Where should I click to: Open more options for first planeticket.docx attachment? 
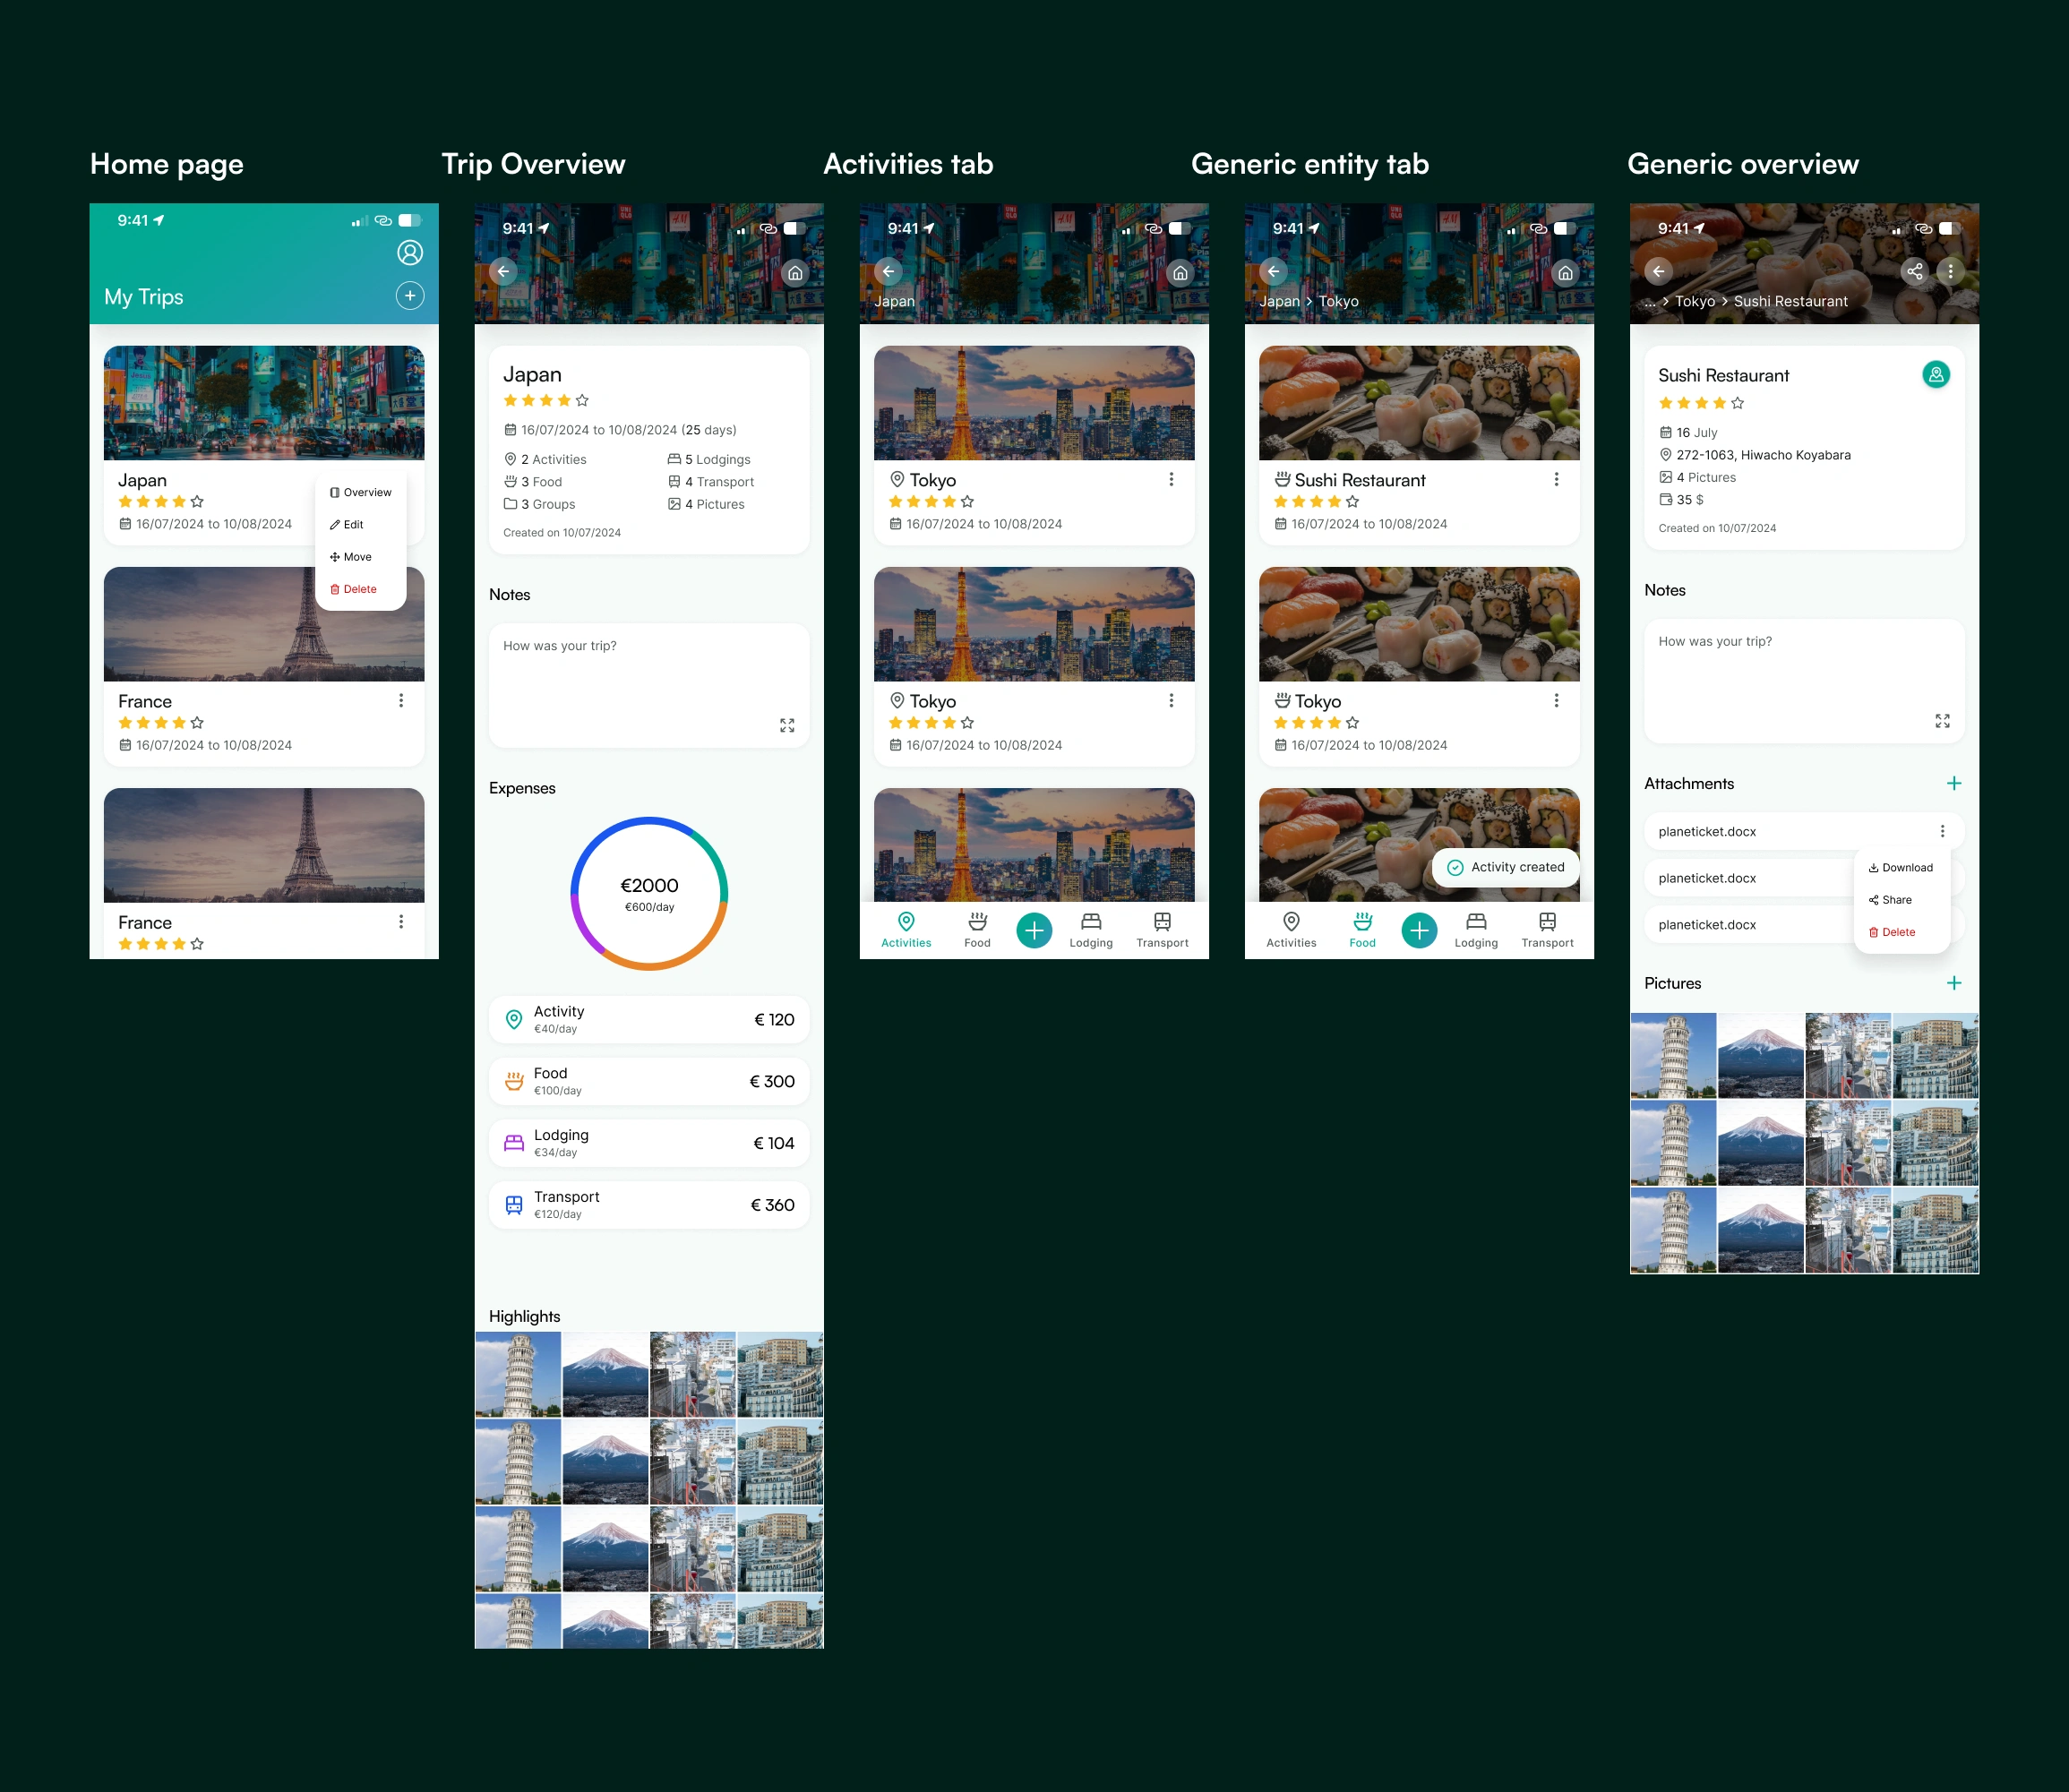(x=1942, y=831)
